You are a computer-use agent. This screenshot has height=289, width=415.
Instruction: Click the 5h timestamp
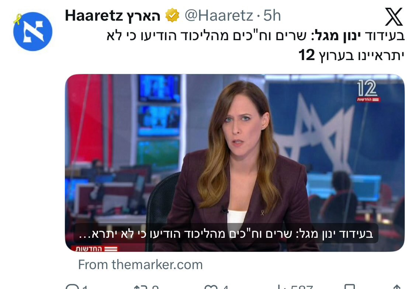click(272, 15)
